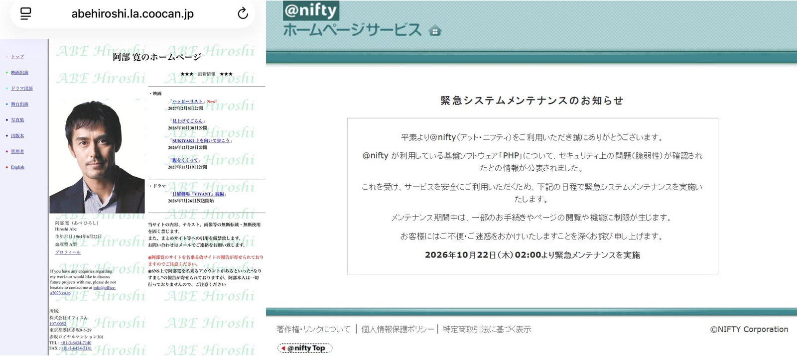
Task: Open the ドラマ出演 sidebar link
Action: (x=22, y=89)
